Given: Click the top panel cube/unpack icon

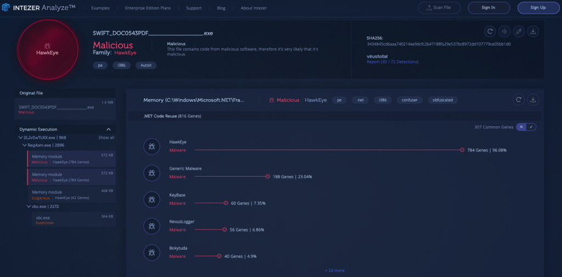Looking at the screenshot, I should coord(504,31).
